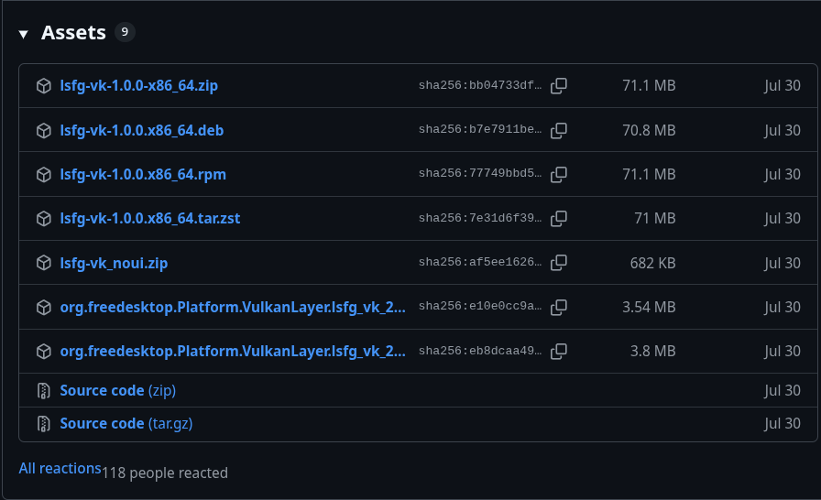The image size is (821, 500).
Task: Copy sha256 of lsfg-vk_noui.zip
Action: pyautogui.click(x=559, y=263)
